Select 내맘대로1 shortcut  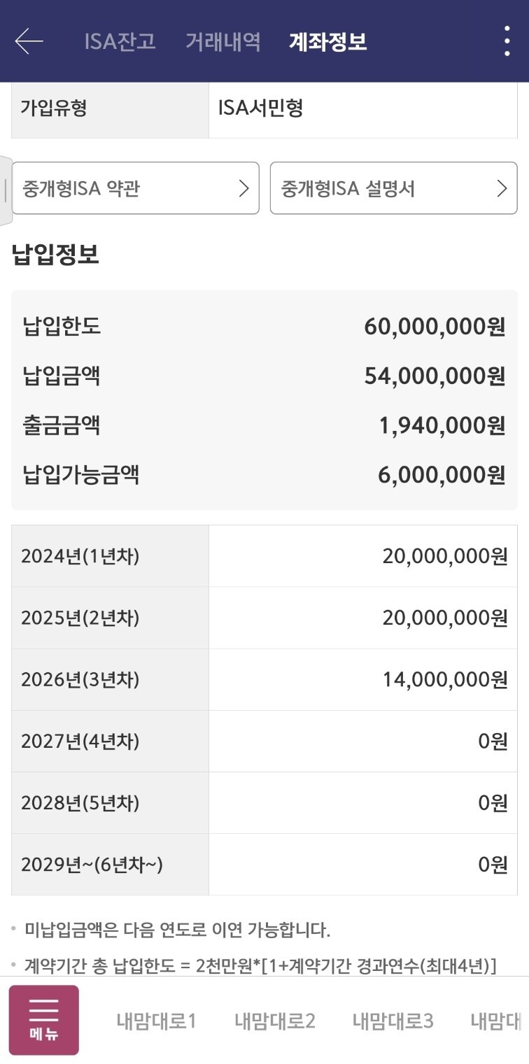pos(156,1021)
